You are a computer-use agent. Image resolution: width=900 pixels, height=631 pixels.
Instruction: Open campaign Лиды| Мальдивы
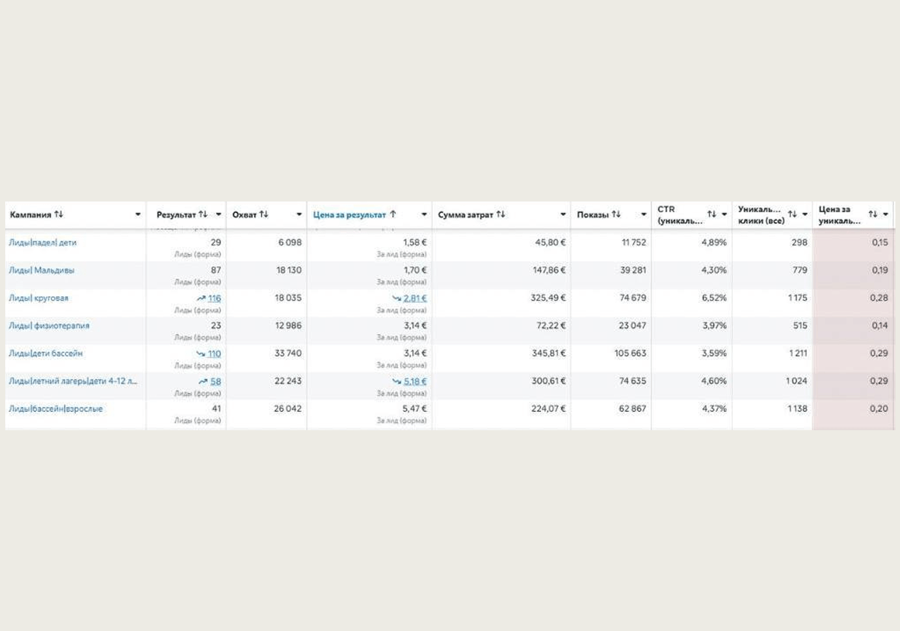click(x=42, y=270)
